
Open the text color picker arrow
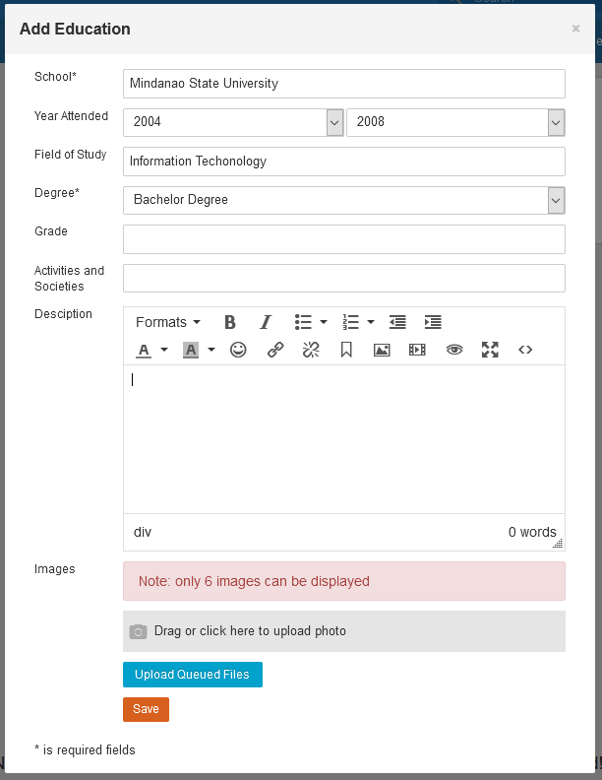tap(164, 350)
